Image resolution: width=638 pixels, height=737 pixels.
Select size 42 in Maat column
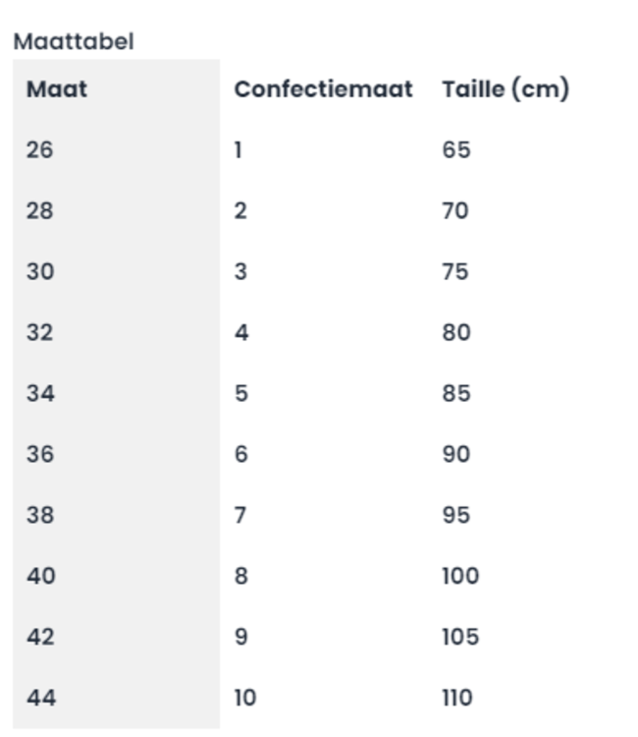click(x=40, y=638)
